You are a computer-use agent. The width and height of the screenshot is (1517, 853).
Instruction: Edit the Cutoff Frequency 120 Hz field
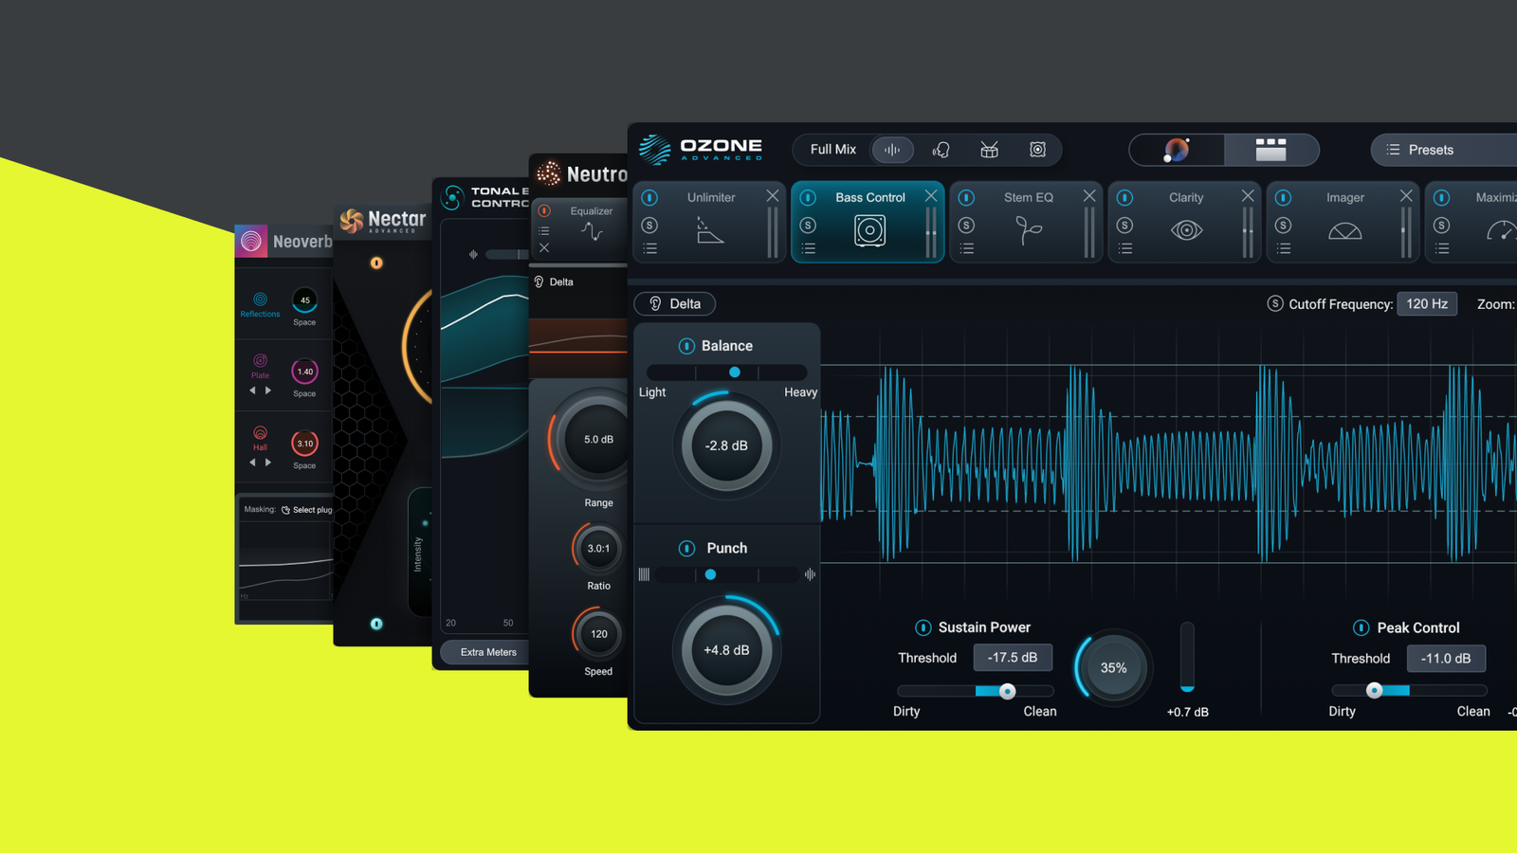pos(1427,303)
